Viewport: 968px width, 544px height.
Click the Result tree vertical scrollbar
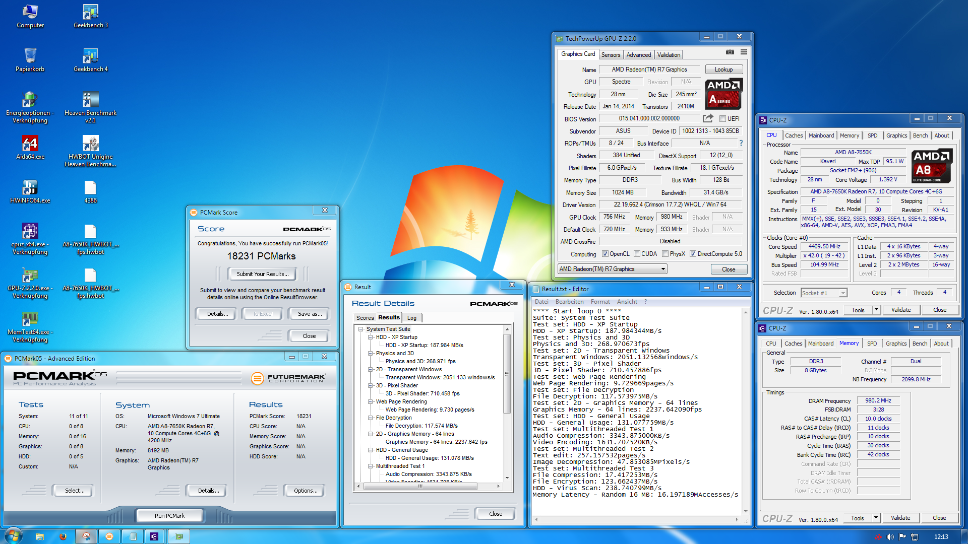click(x=507, y=404)
